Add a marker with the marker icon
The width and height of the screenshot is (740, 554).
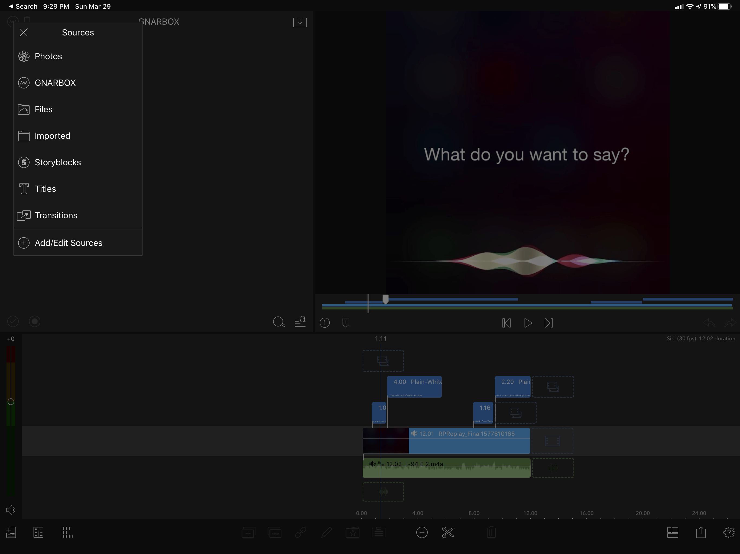coord(346,323)
